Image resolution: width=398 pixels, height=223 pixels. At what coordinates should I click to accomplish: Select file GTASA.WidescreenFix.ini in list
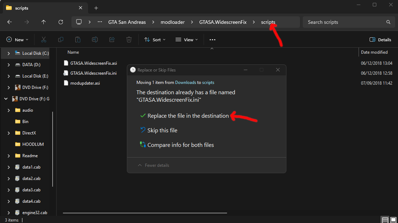click(90, 73)
